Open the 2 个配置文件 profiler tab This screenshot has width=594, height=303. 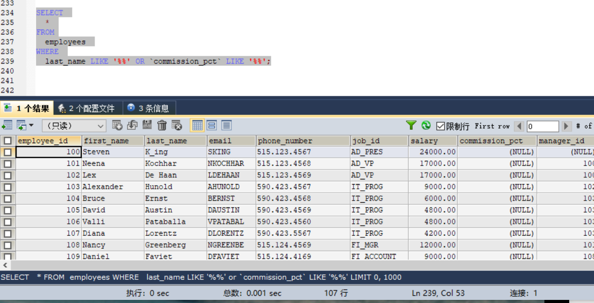(88, 109)
